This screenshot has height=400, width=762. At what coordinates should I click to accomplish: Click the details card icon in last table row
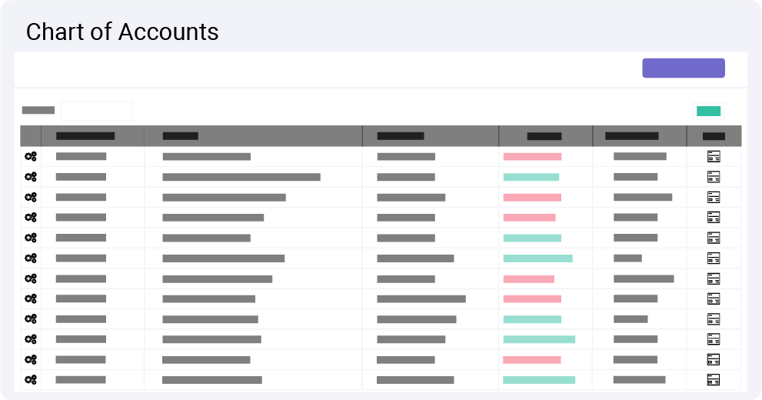tap(714, 379)
